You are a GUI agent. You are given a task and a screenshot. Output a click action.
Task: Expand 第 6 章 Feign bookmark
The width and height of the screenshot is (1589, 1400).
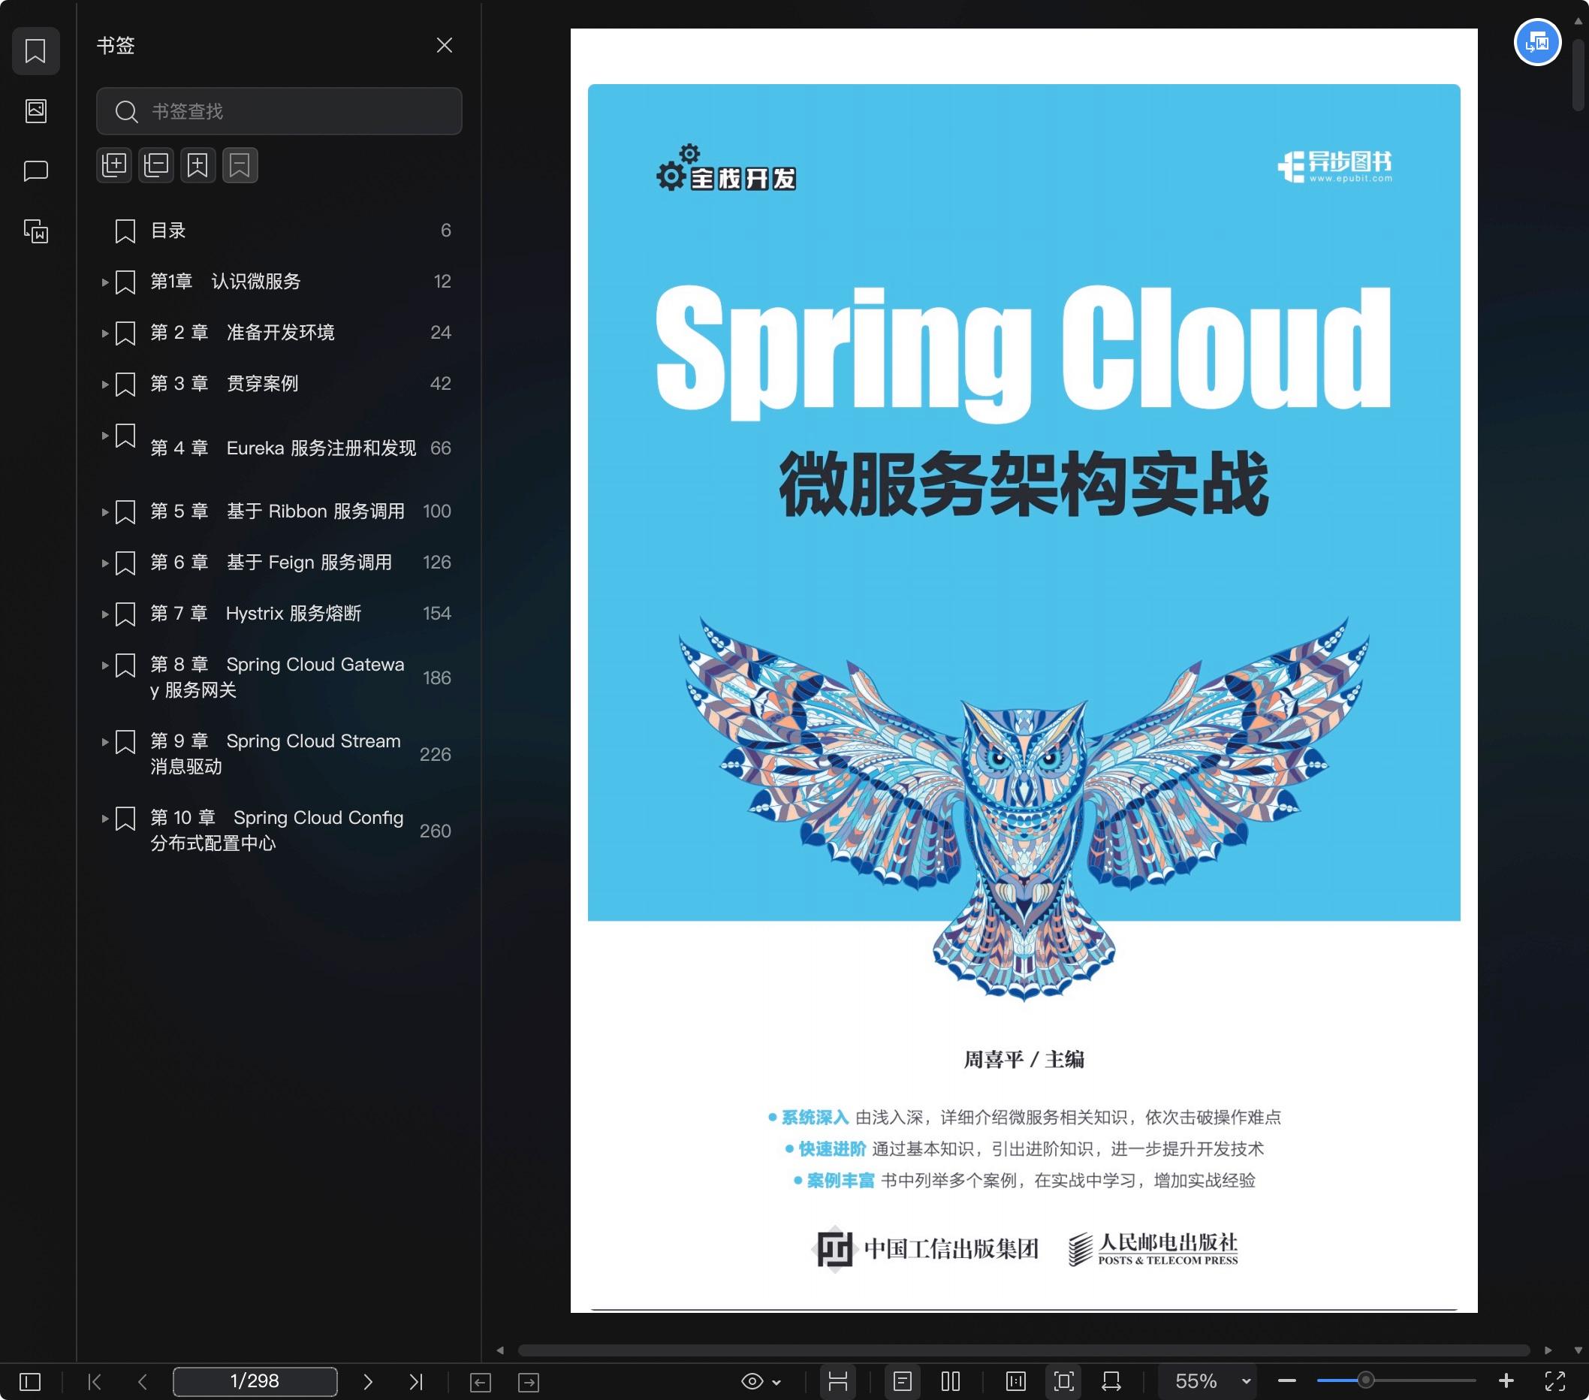104,563
